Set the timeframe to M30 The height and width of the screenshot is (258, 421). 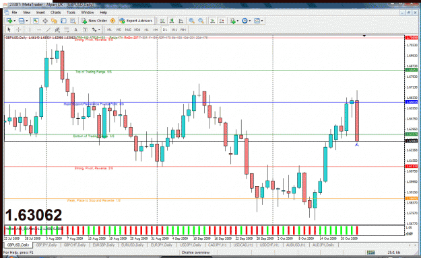pyautogui.click(x=137, y=30)
